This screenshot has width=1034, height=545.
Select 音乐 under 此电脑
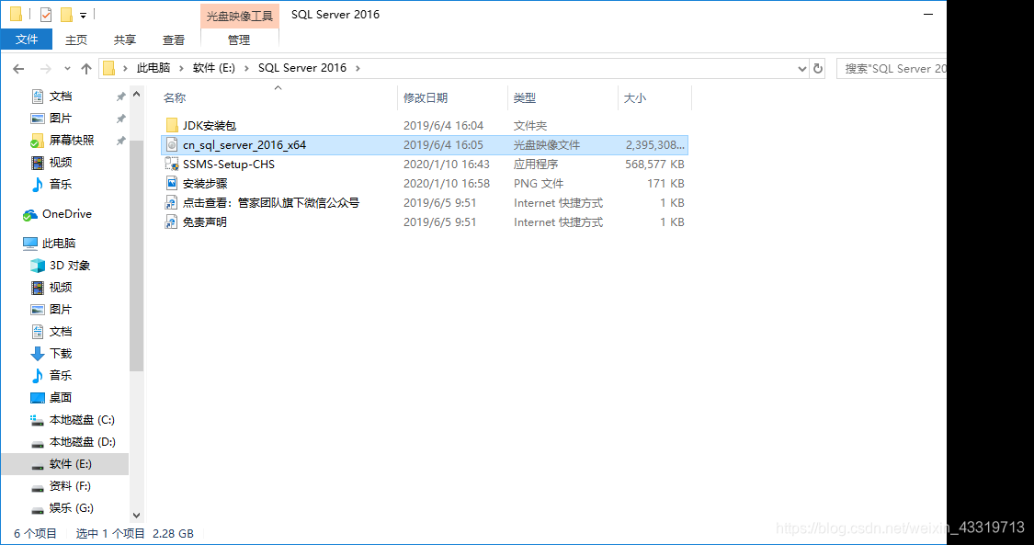tap(60, 376)
